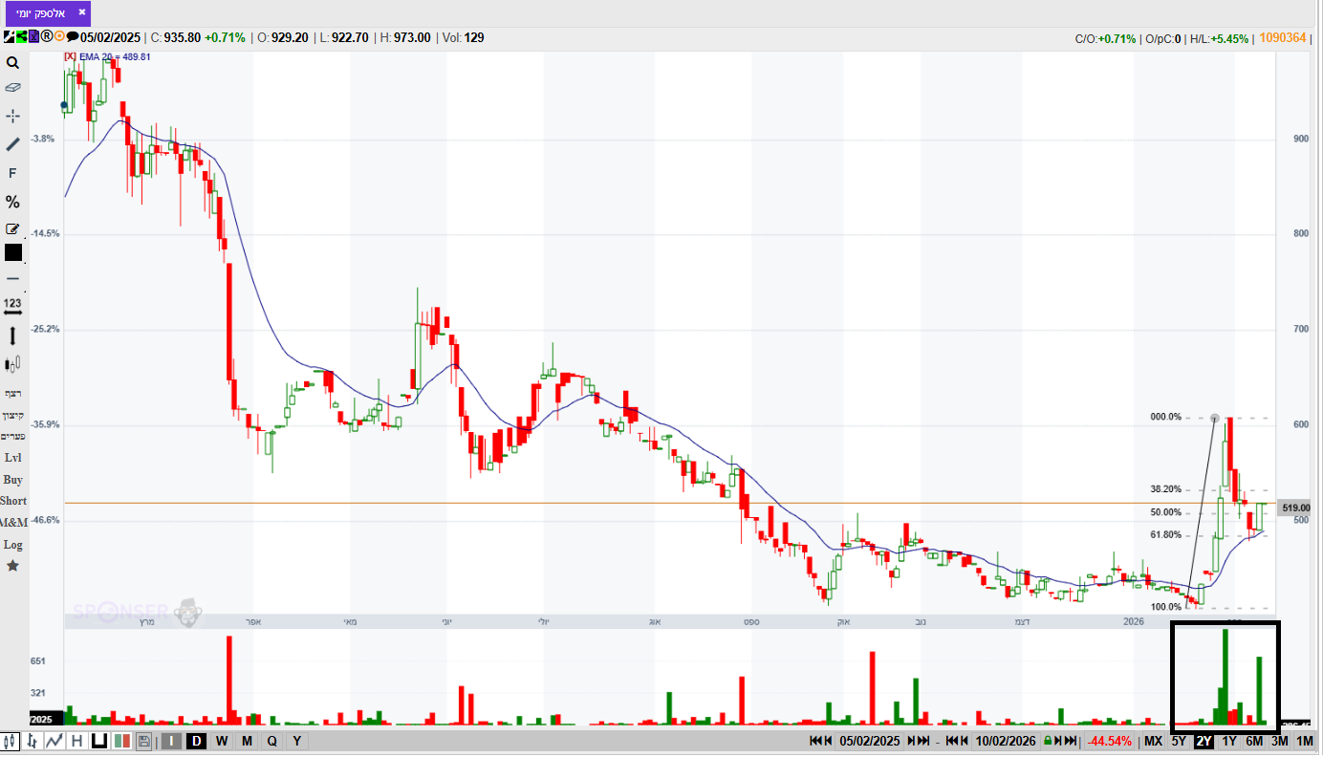Click the Short button in sidebar
Screen dimensions: 1323x757
[13, 501]
